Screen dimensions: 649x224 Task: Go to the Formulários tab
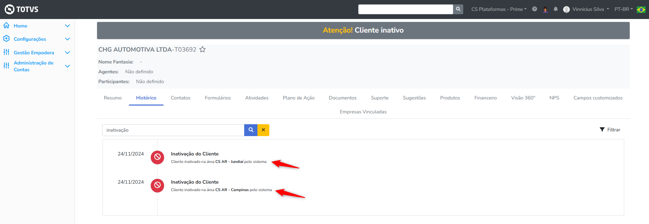[x=218, y=98]
